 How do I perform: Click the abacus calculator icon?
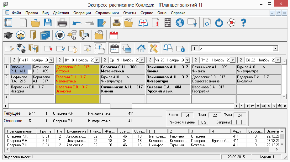click(168, 23)
